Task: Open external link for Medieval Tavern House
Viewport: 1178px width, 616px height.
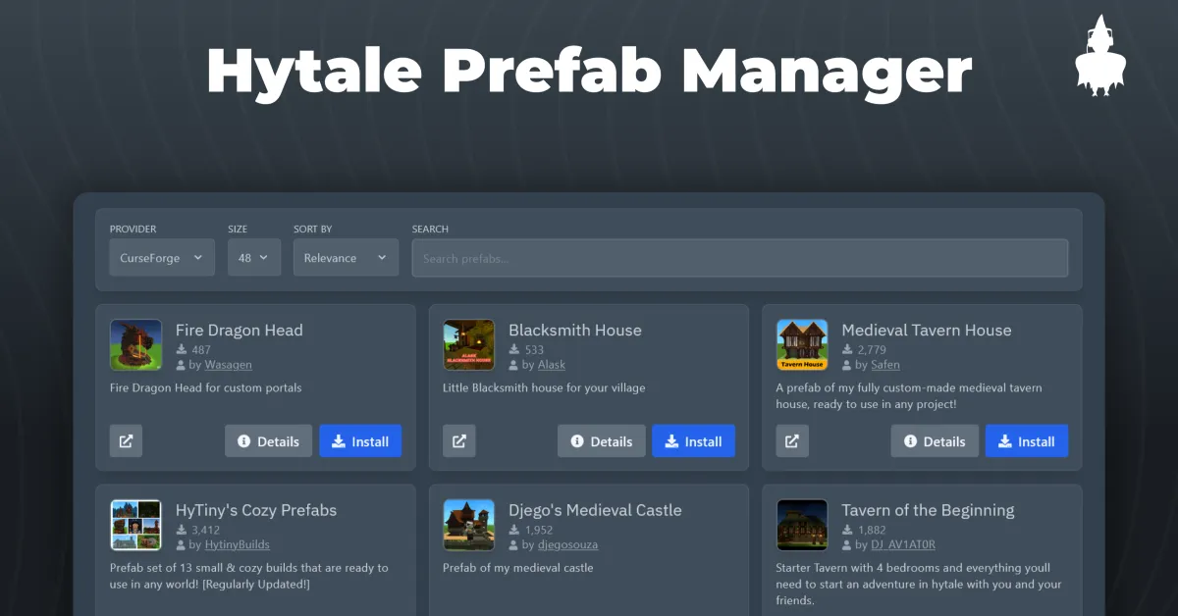Action: tap(792, 441)
